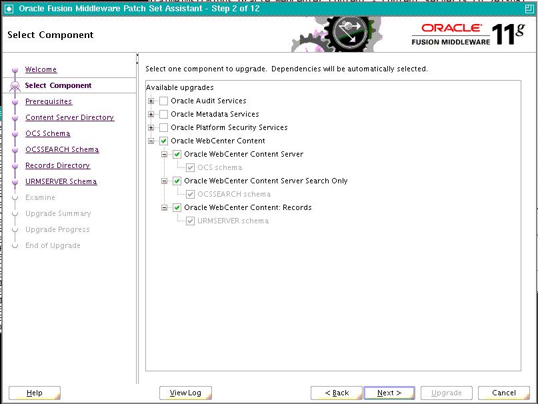The height and width of the screenshot is (404, 538).
Task: Uncheck Content Server Search Only checkbox
Action: (x=177, y=181)
